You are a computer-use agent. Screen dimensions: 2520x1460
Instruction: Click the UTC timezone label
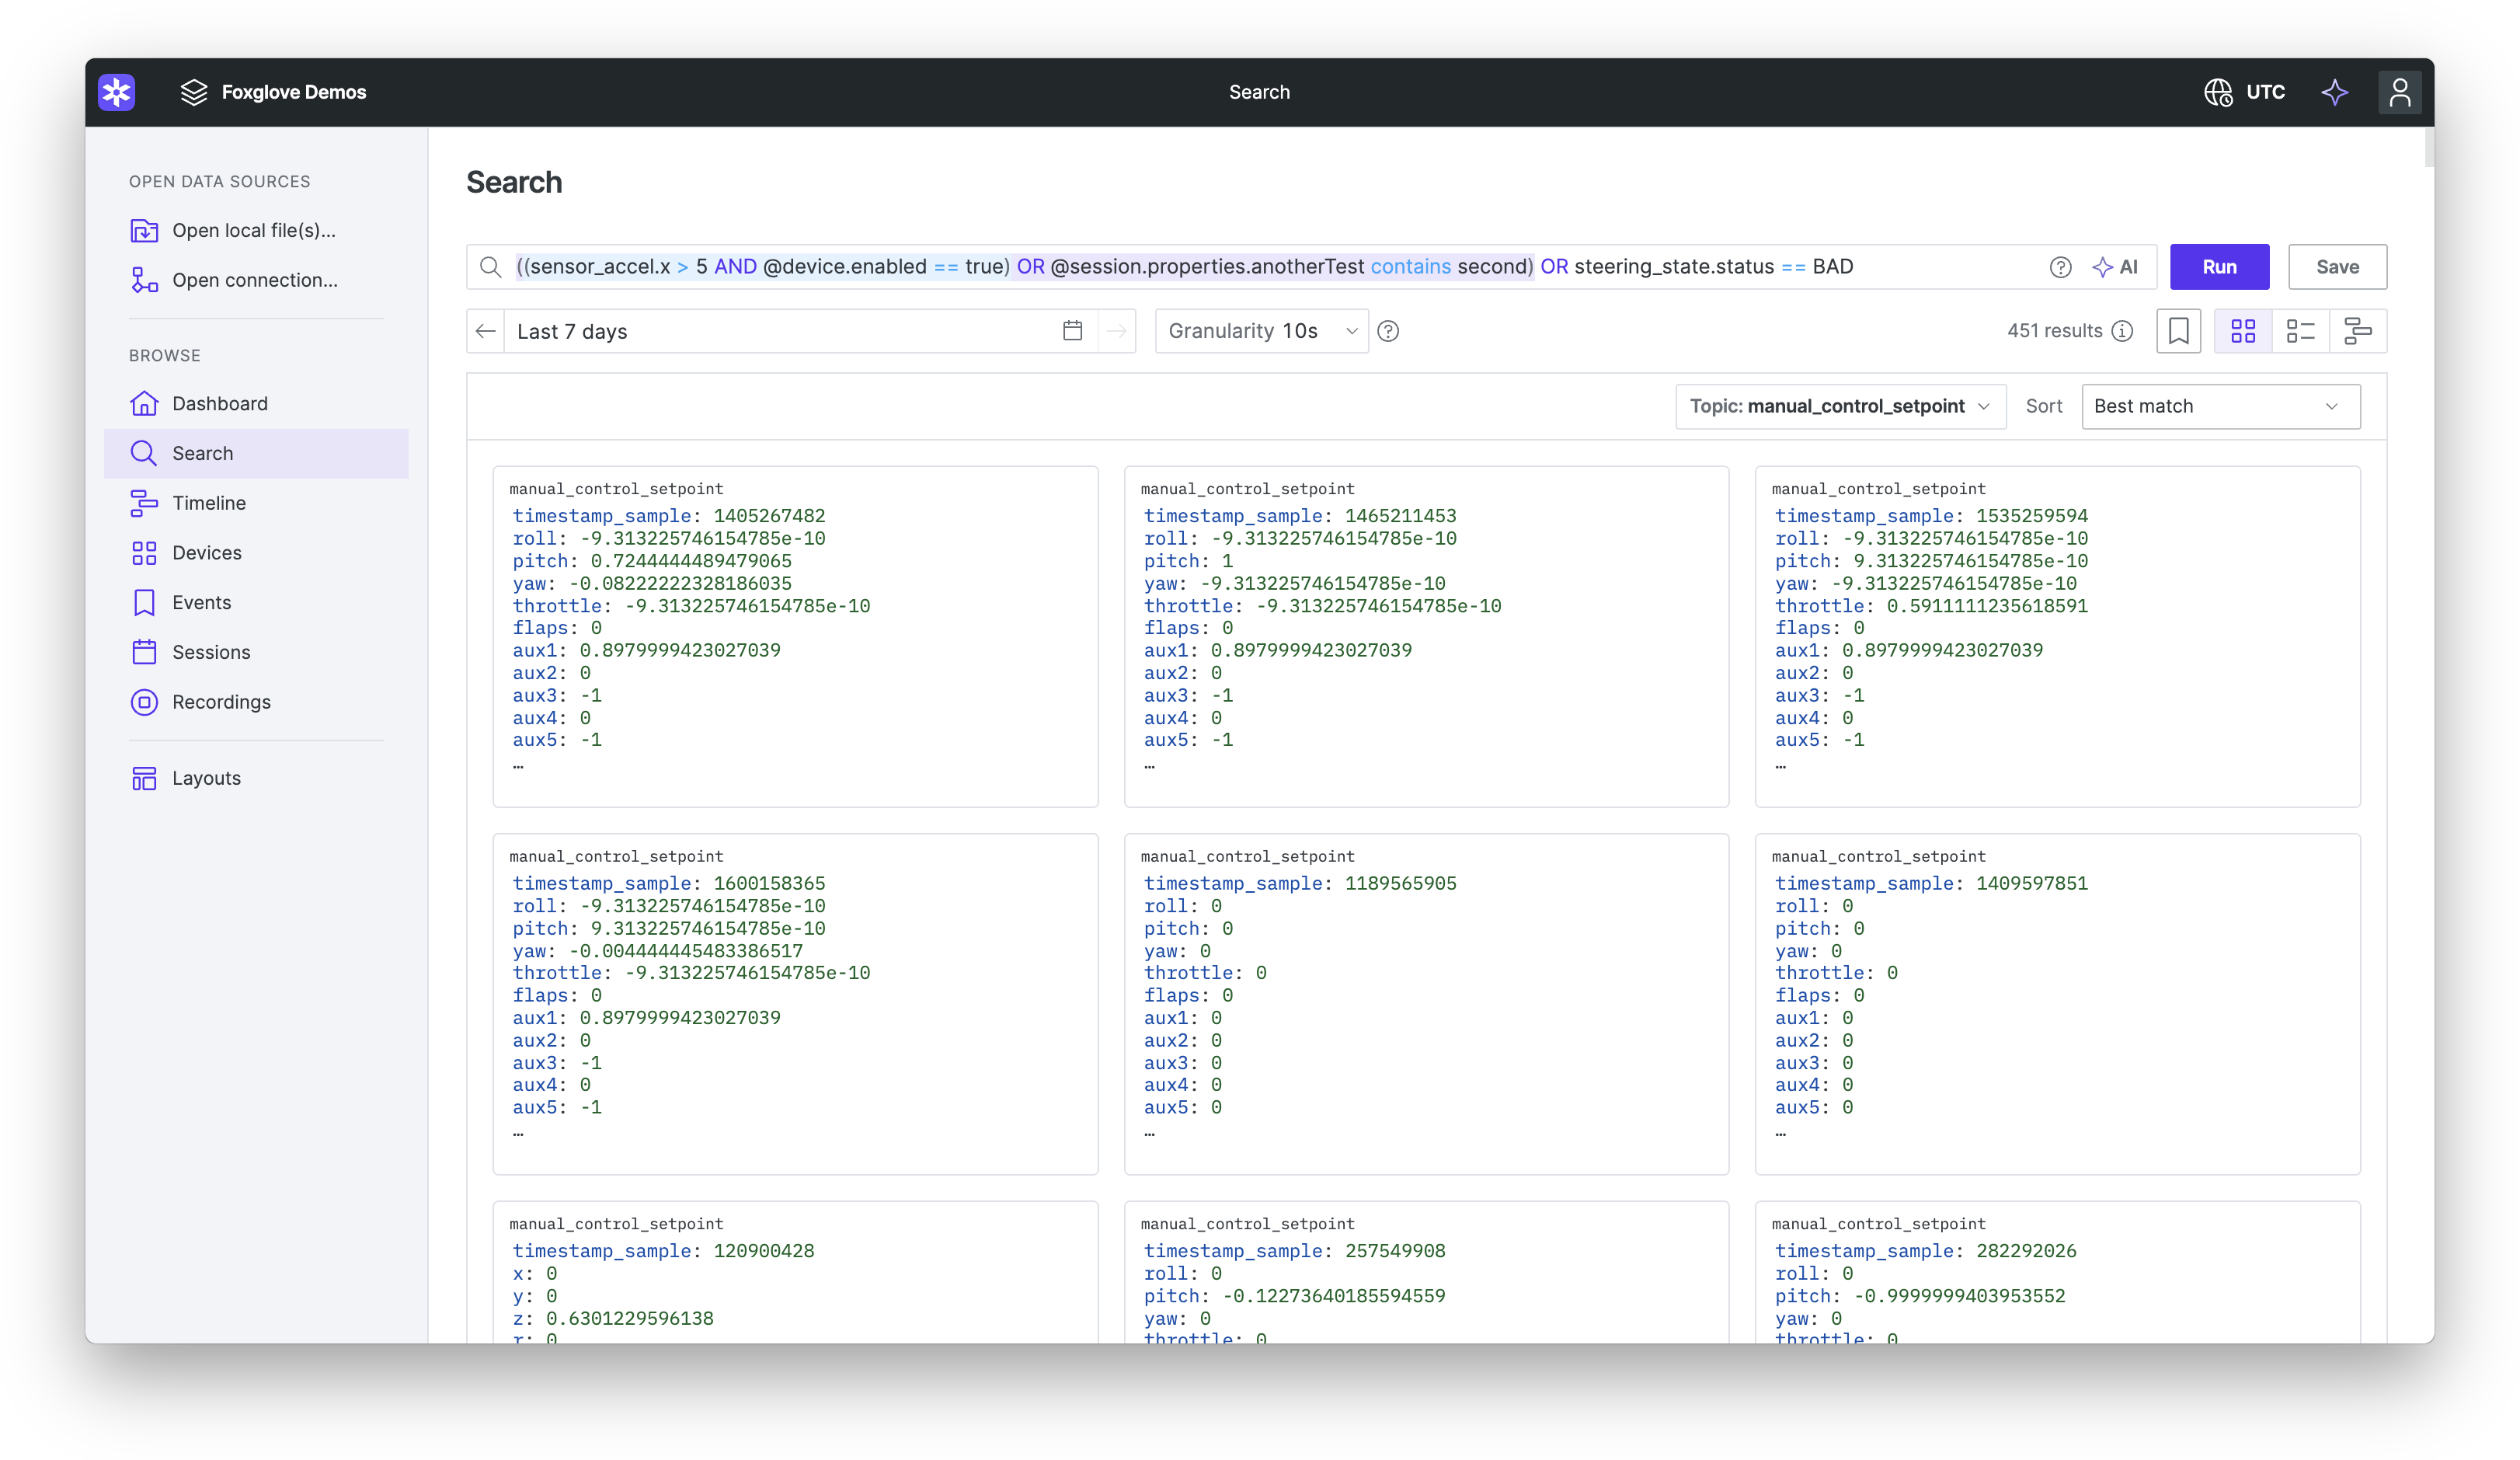(2265, 92)
